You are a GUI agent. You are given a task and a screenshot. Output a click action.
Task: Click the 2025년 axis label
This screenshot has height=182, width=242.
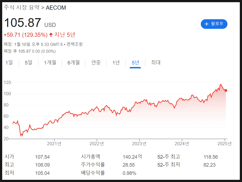point(225,144)
